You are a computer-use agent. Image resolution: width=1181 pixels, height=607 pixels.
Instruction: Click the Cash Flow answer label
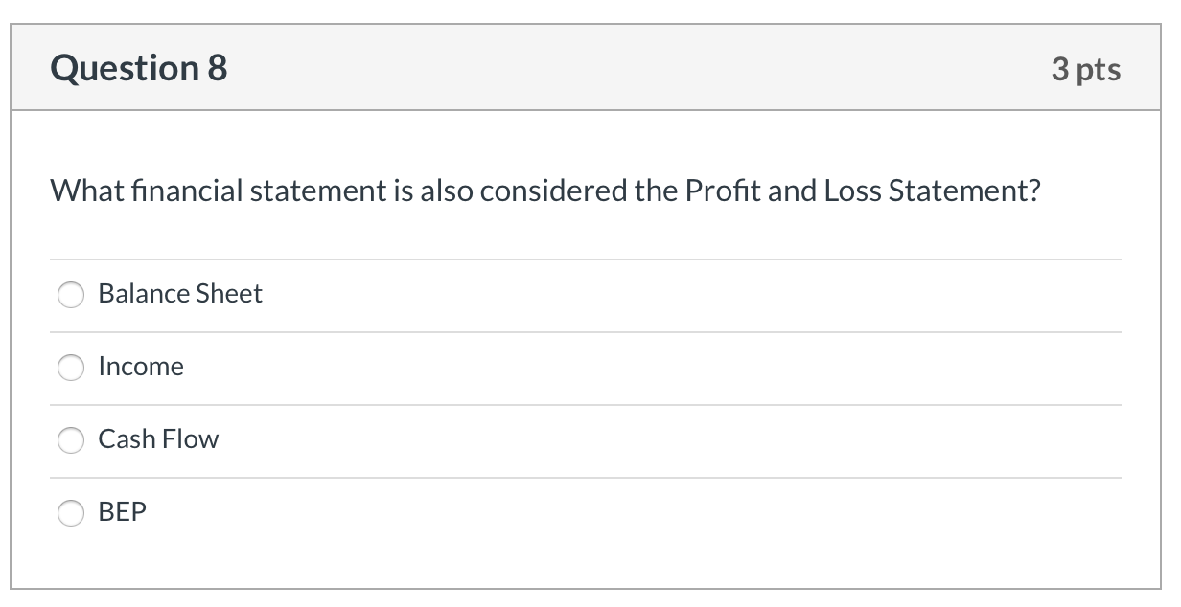(159, 440)
